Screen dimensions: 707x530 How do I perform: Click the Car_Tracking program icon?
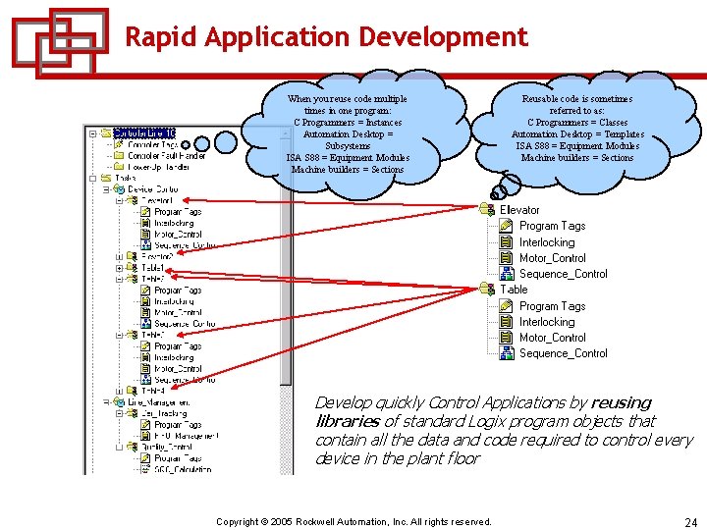coord(133,413)
